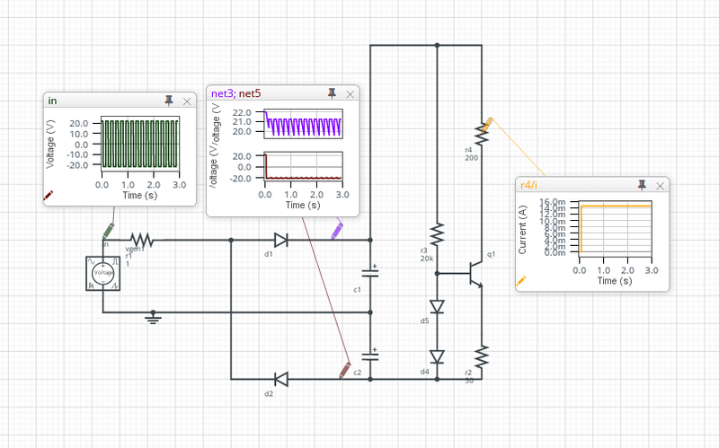719x448 pixels.
Task: Click the dark red pencil icon in 'in' plot
Action: 49,196
